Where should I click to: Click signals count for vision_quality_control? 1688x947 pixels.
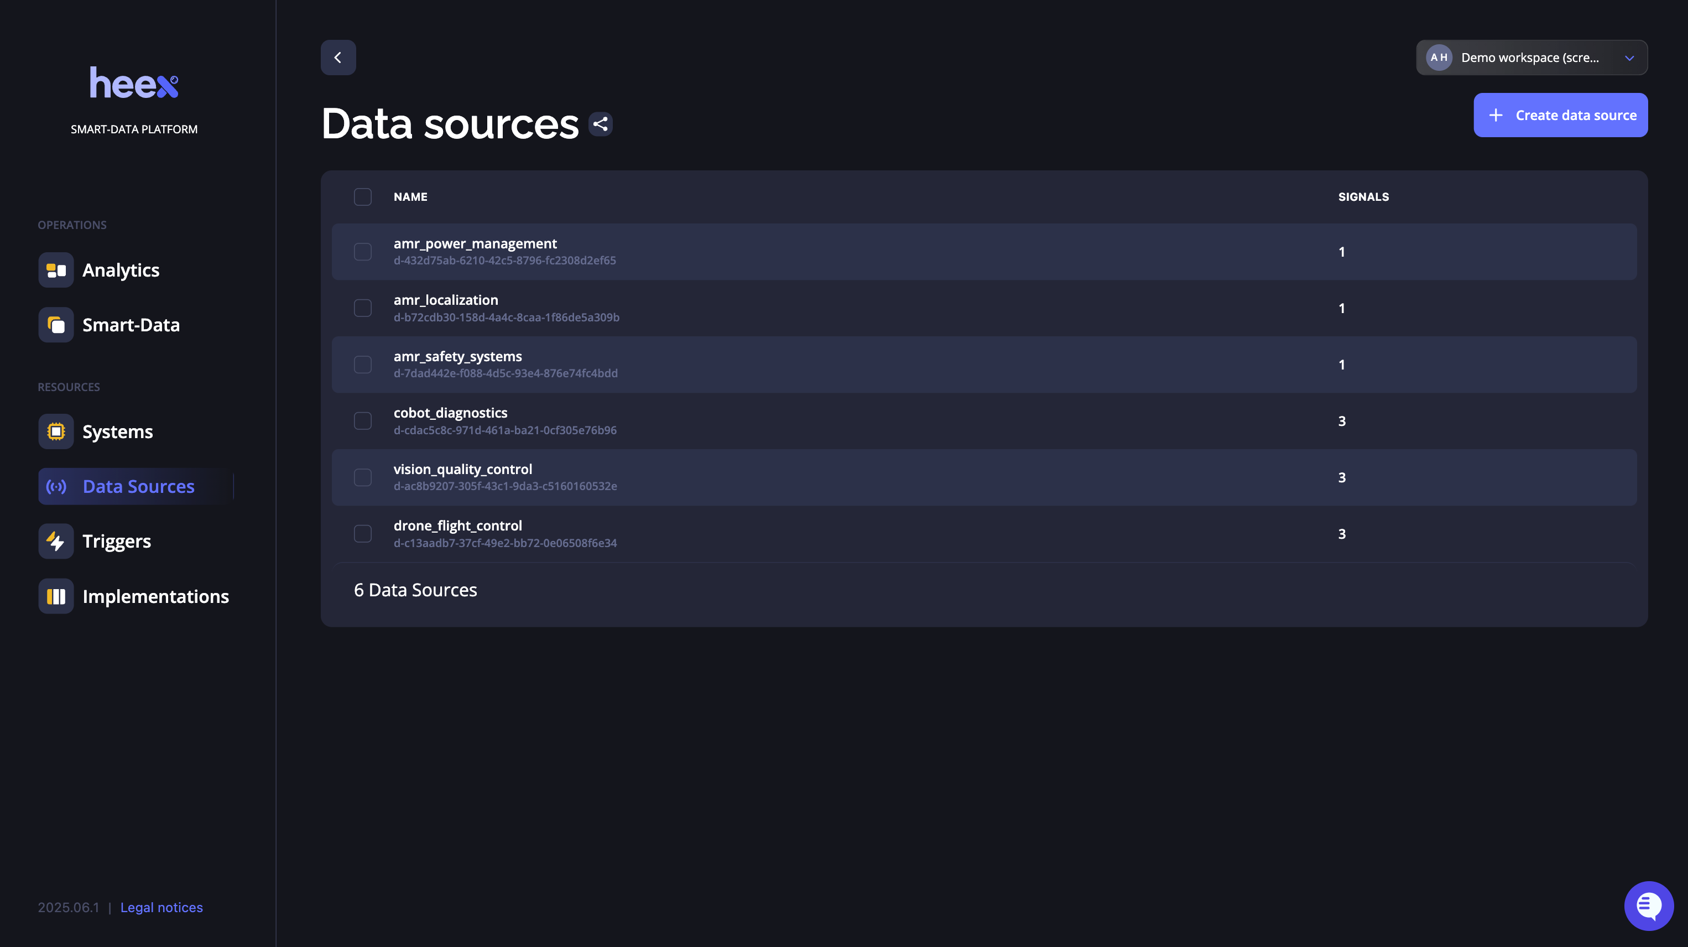[x=1341, y=477]
